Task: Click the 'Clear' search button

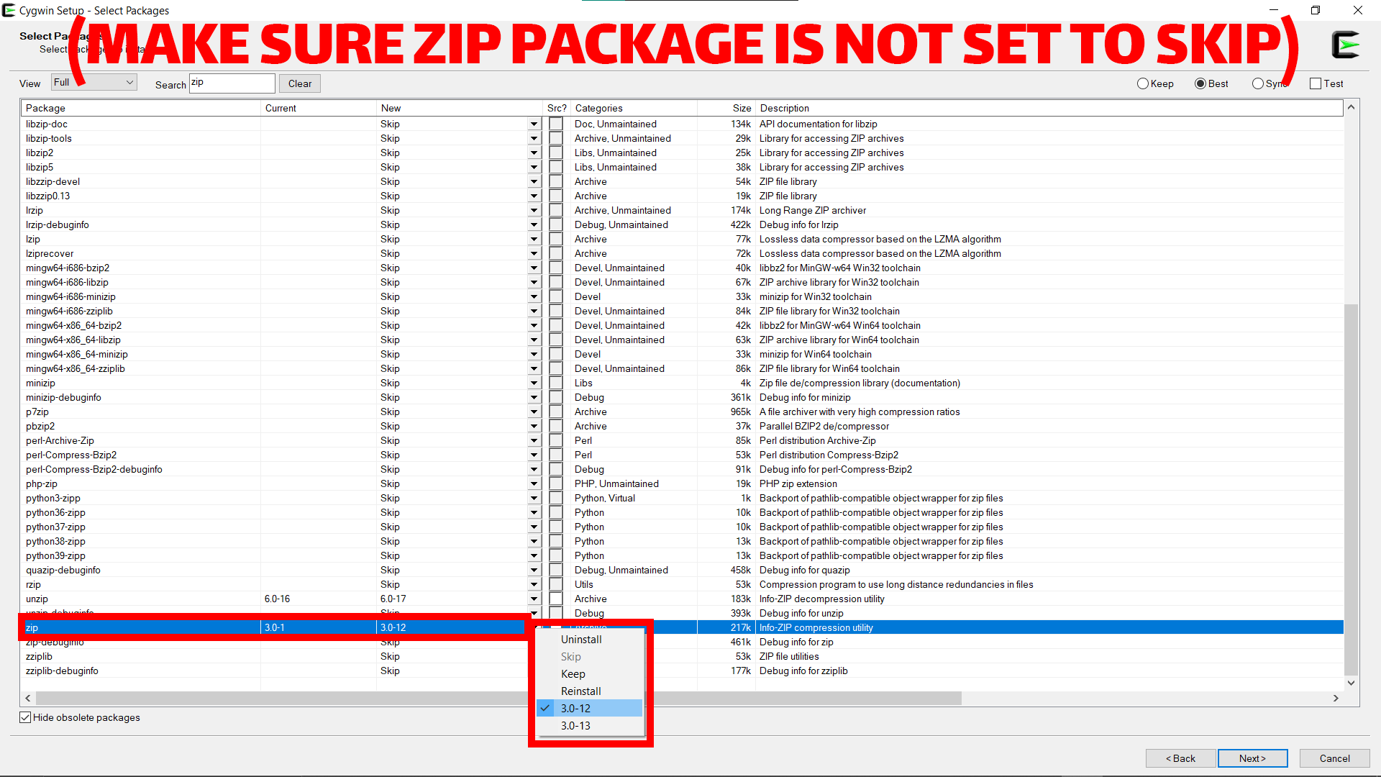Action: 301,83
